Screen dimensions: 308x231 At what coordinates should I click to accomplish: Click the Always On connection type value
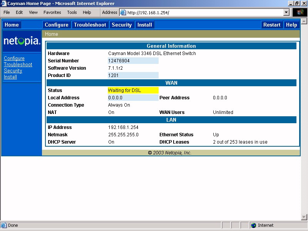coord(119,105)
